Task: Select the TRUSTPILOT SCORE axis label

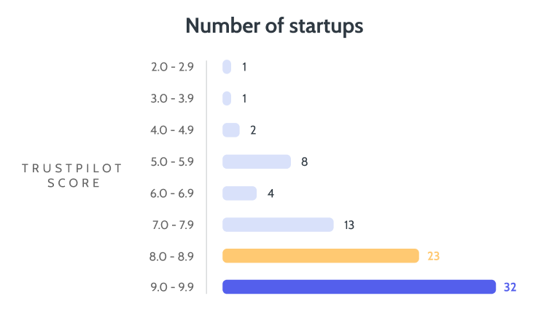Action: point(73,175)
